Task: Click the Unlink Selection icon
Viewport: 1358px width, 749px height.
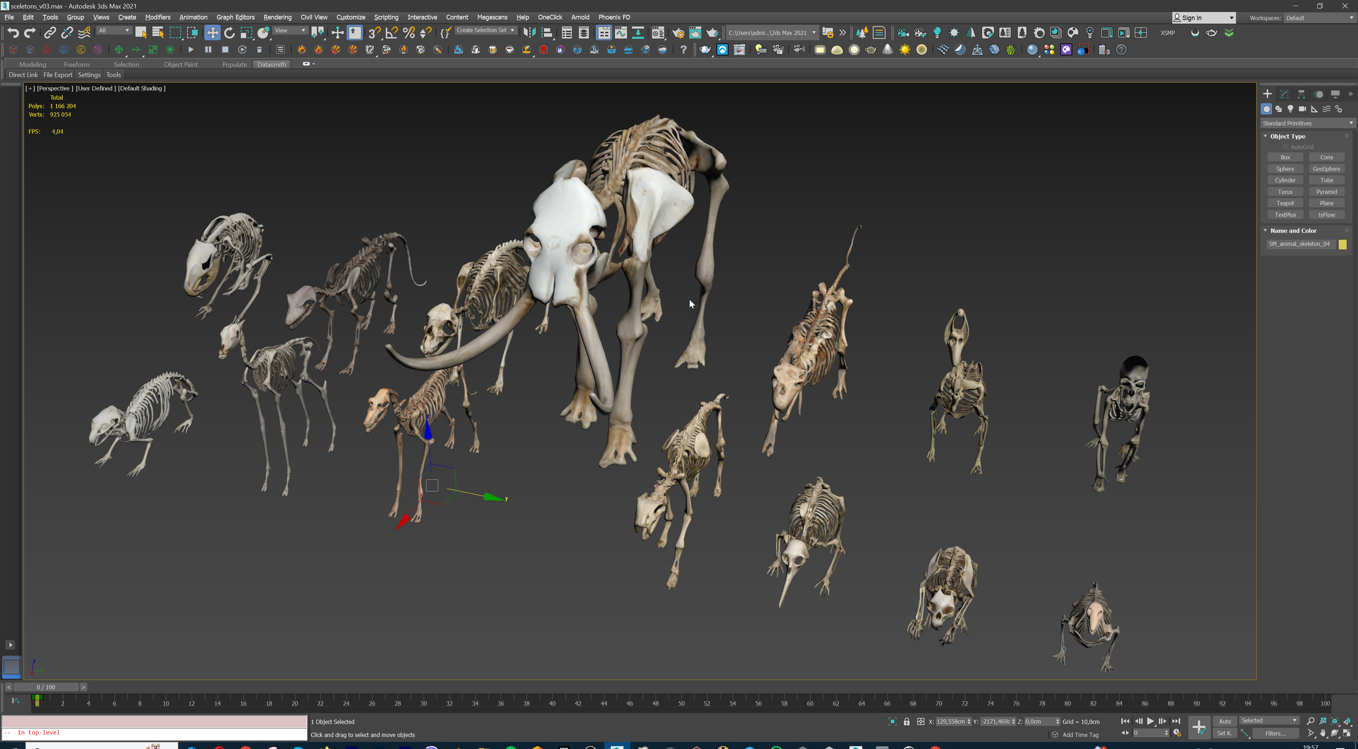Action: tap(67, 33)
